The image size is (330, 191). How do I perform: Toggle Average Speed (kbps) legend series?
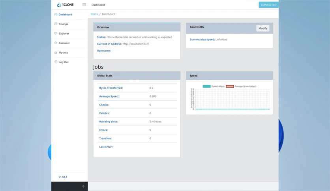click(x=241, y=86)
